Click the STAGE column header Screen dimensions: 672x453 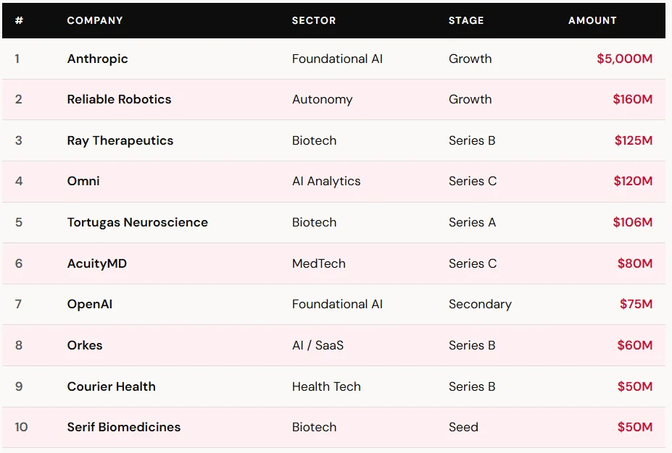(466, 20)
